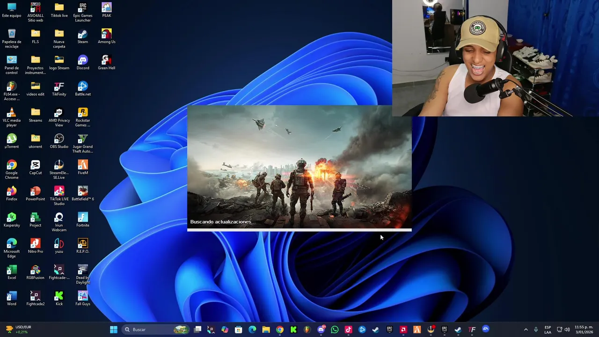Open the clock showing 11:55 p. m.
599x337 pixels.
click(x=584, y=330)
